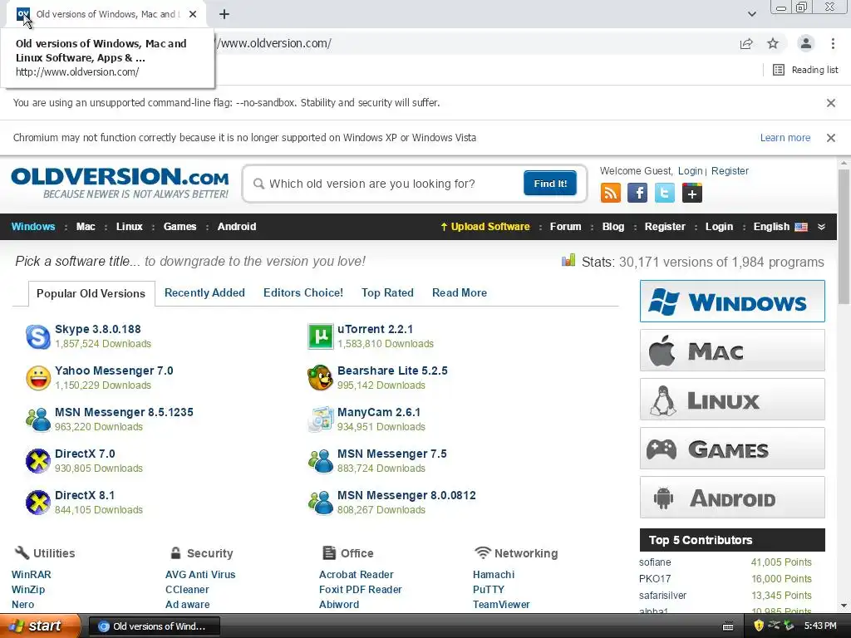Click the on-screen keyboard tray icon
Image resolution: width=851 pixels, height=638 pixels.
pos(728,626)
